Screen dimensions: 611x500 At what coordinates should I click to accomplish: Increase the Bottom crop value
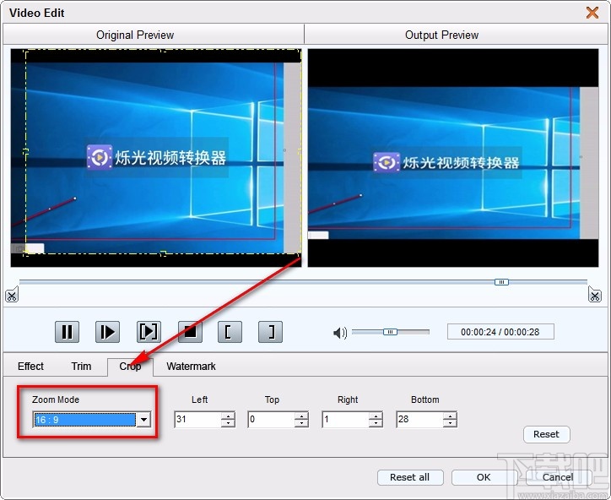tap(450, 416)
